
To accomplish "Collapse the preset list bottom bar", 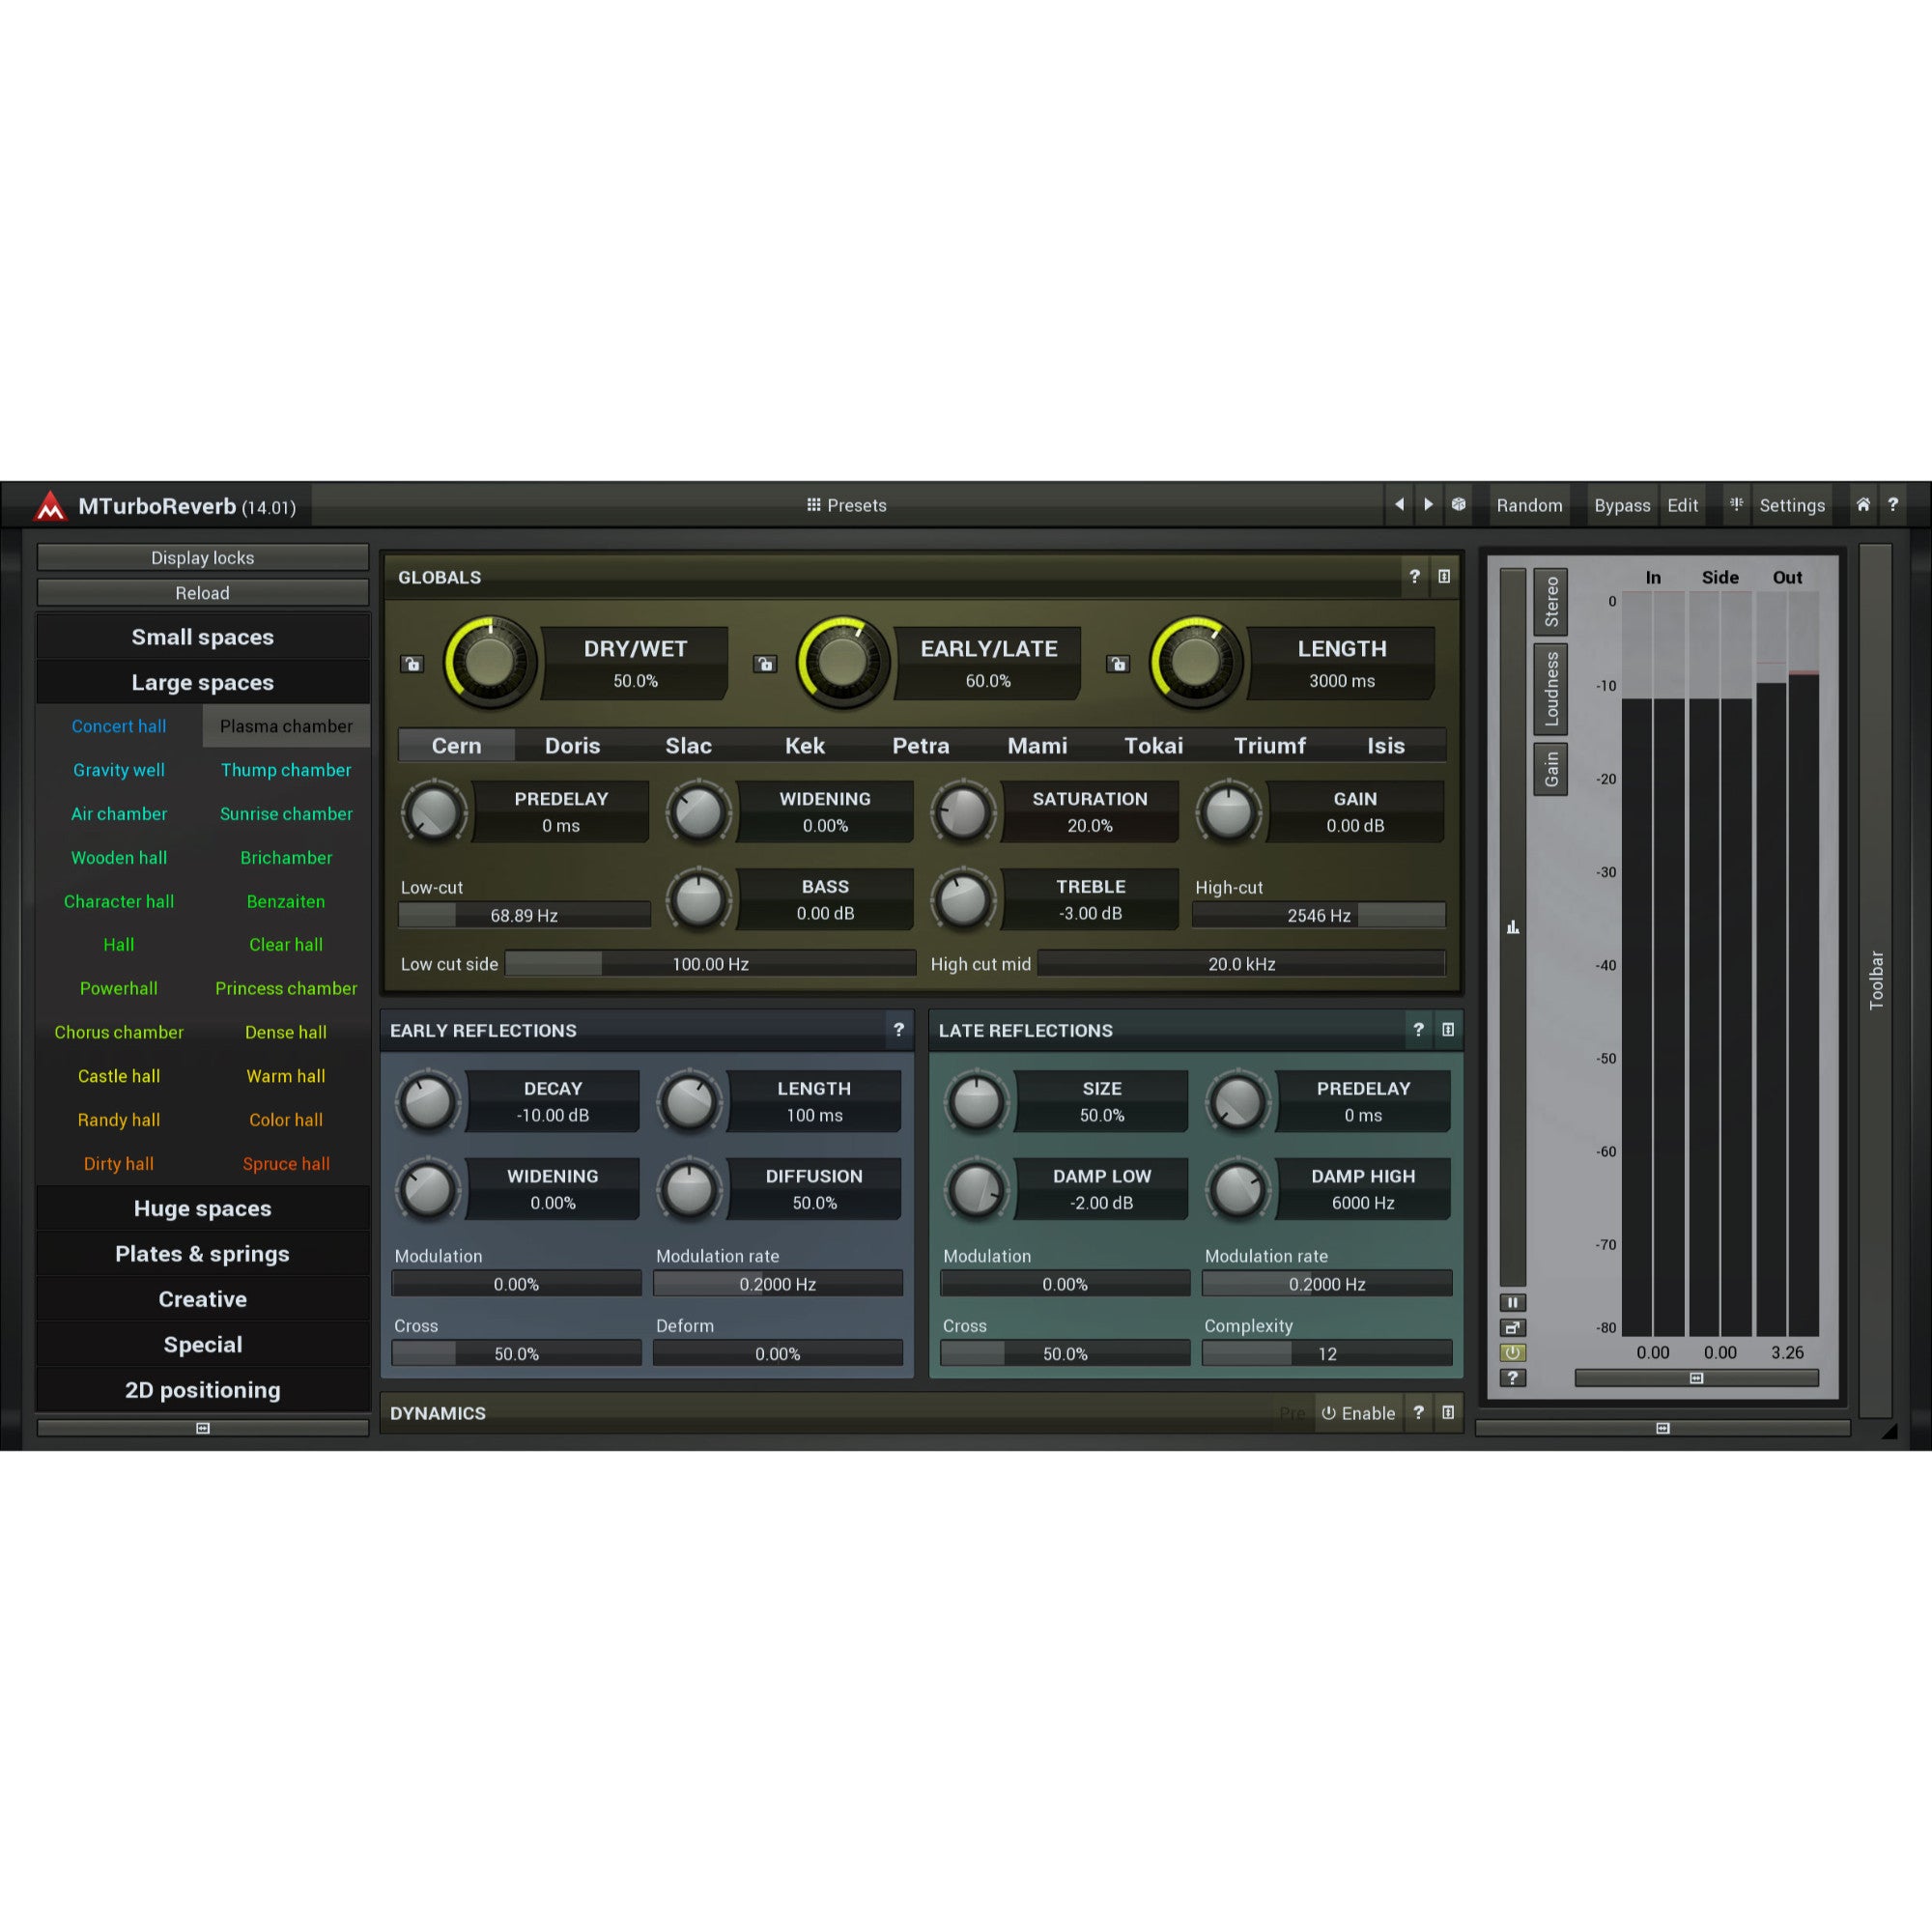I will (x=203, y=1428).
